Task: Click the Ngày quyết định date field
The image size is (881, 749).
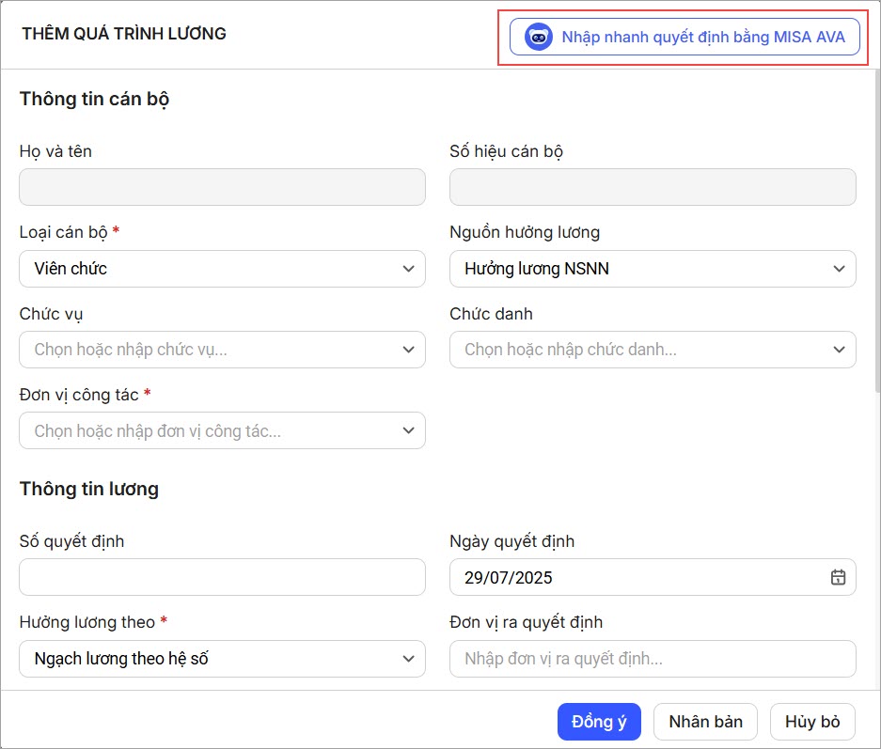Action: click(630, 577)
